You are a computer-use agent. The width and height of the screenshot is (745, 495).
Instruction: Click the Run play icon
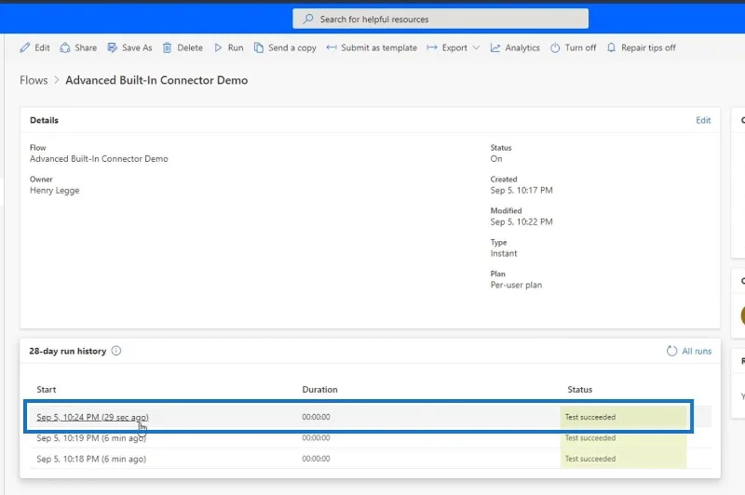[218, 47]
